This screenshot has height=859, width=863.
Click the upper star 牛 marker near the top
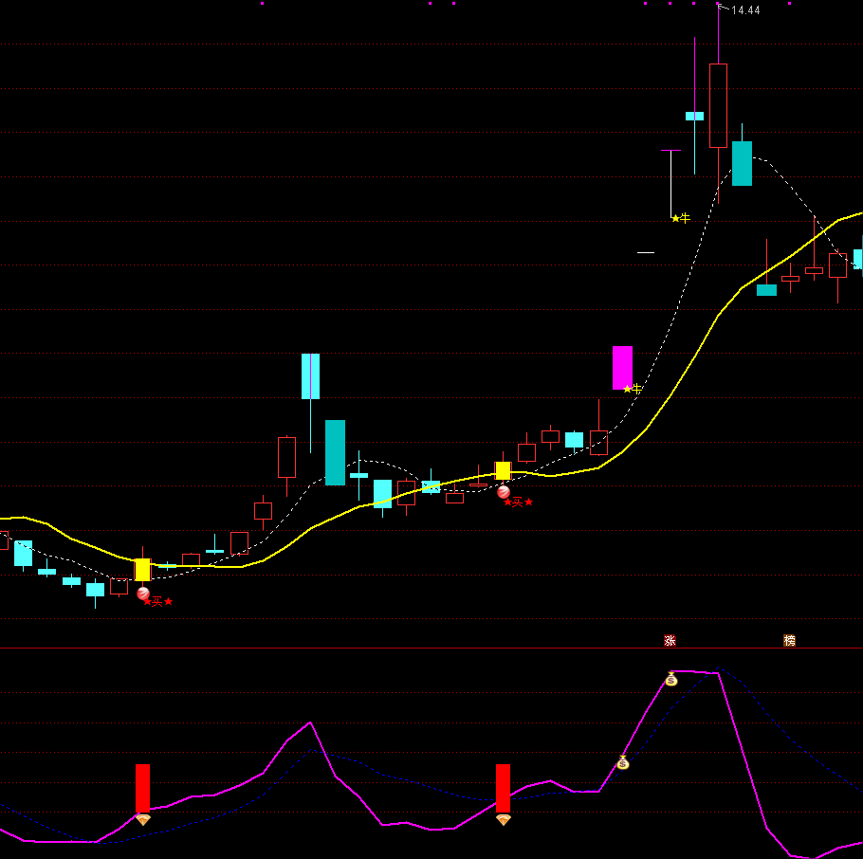point(680,218)
